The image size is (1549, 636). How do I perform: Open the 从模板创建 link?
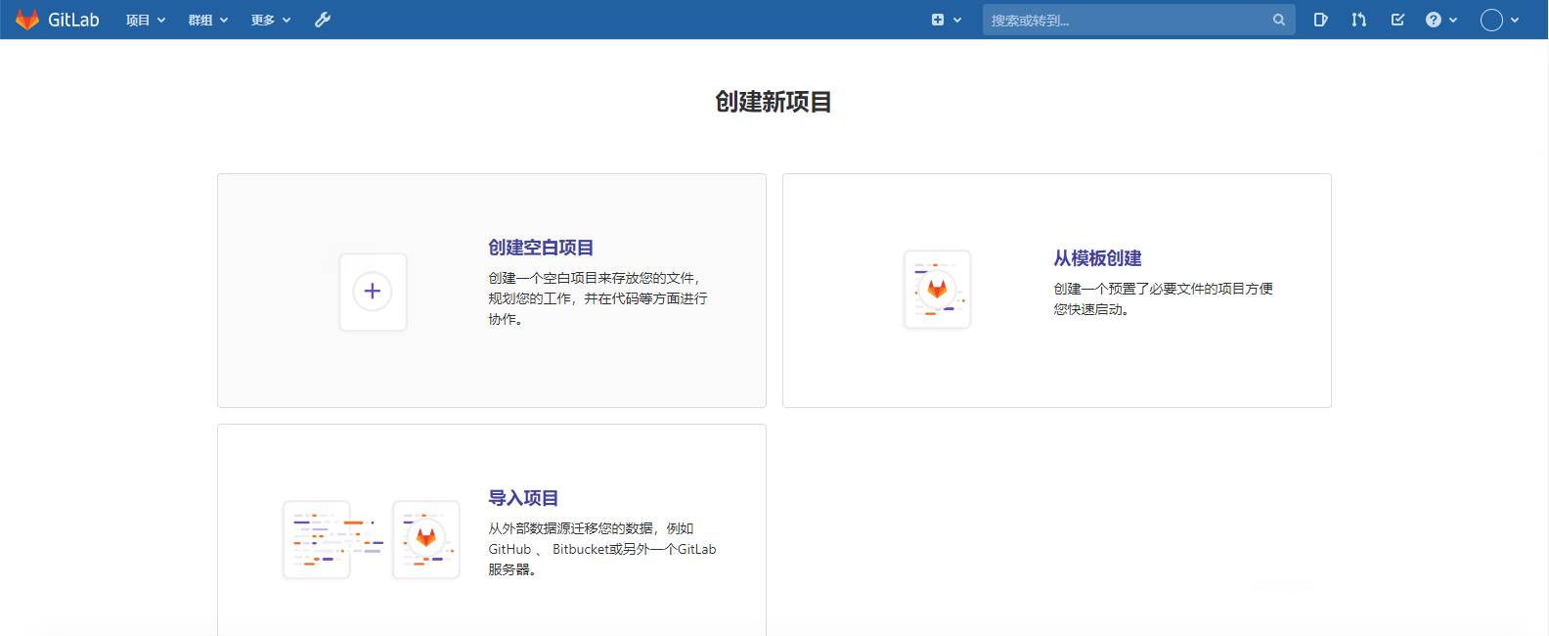[1097, 258]
